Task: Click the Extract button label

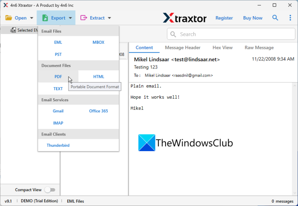Action: click(97, 18)
